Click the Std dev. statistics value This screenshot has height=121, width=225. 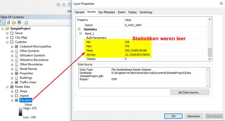coord(137,55)
